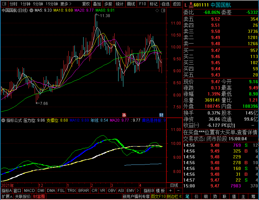This screenshot has width=259, height=200.
Task: Zoom out chart with minus button
Action: [178, 191]
